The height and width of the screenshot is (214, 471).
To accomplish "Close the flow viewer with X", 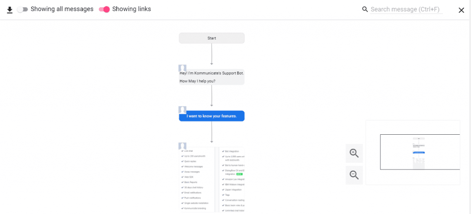I will coord(461,10).
